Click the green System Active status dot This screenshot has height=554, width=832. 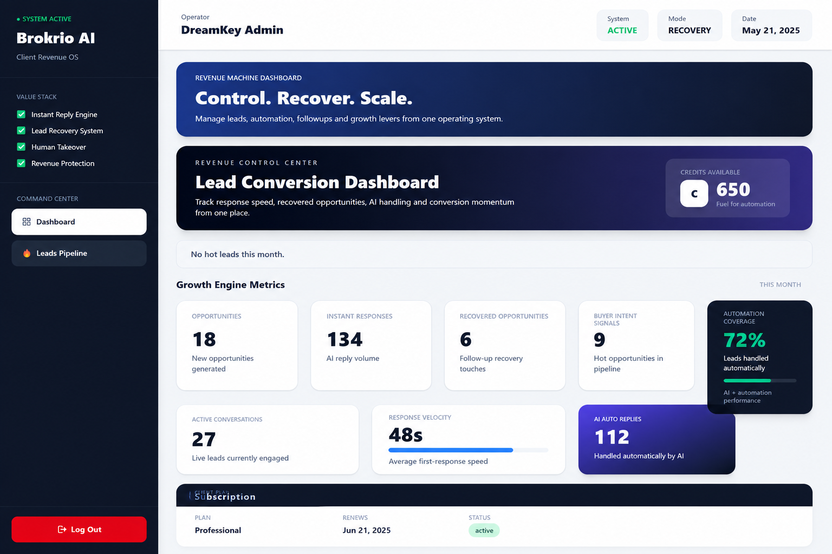point(18,19)
